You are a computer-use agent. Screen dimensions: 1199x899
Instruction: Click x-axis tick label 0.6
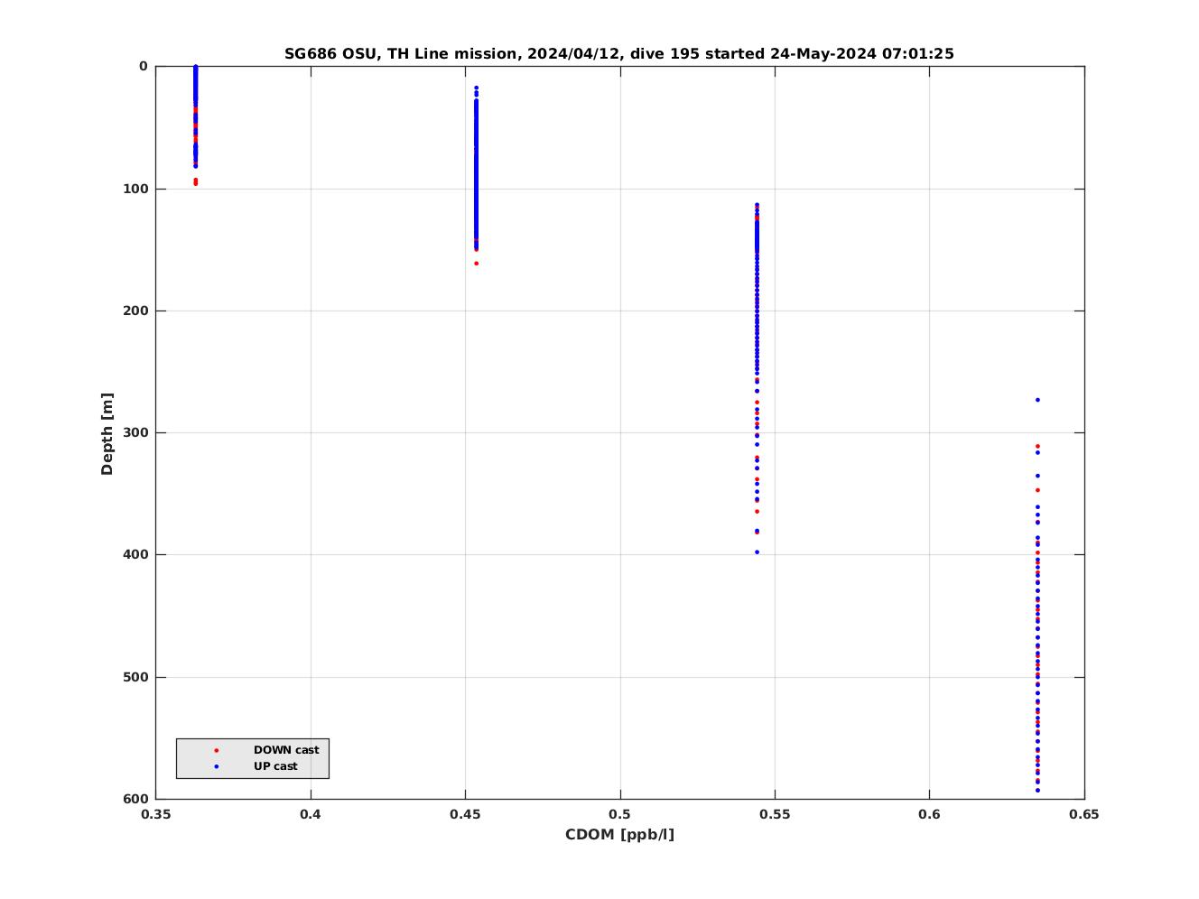[930, 814]
